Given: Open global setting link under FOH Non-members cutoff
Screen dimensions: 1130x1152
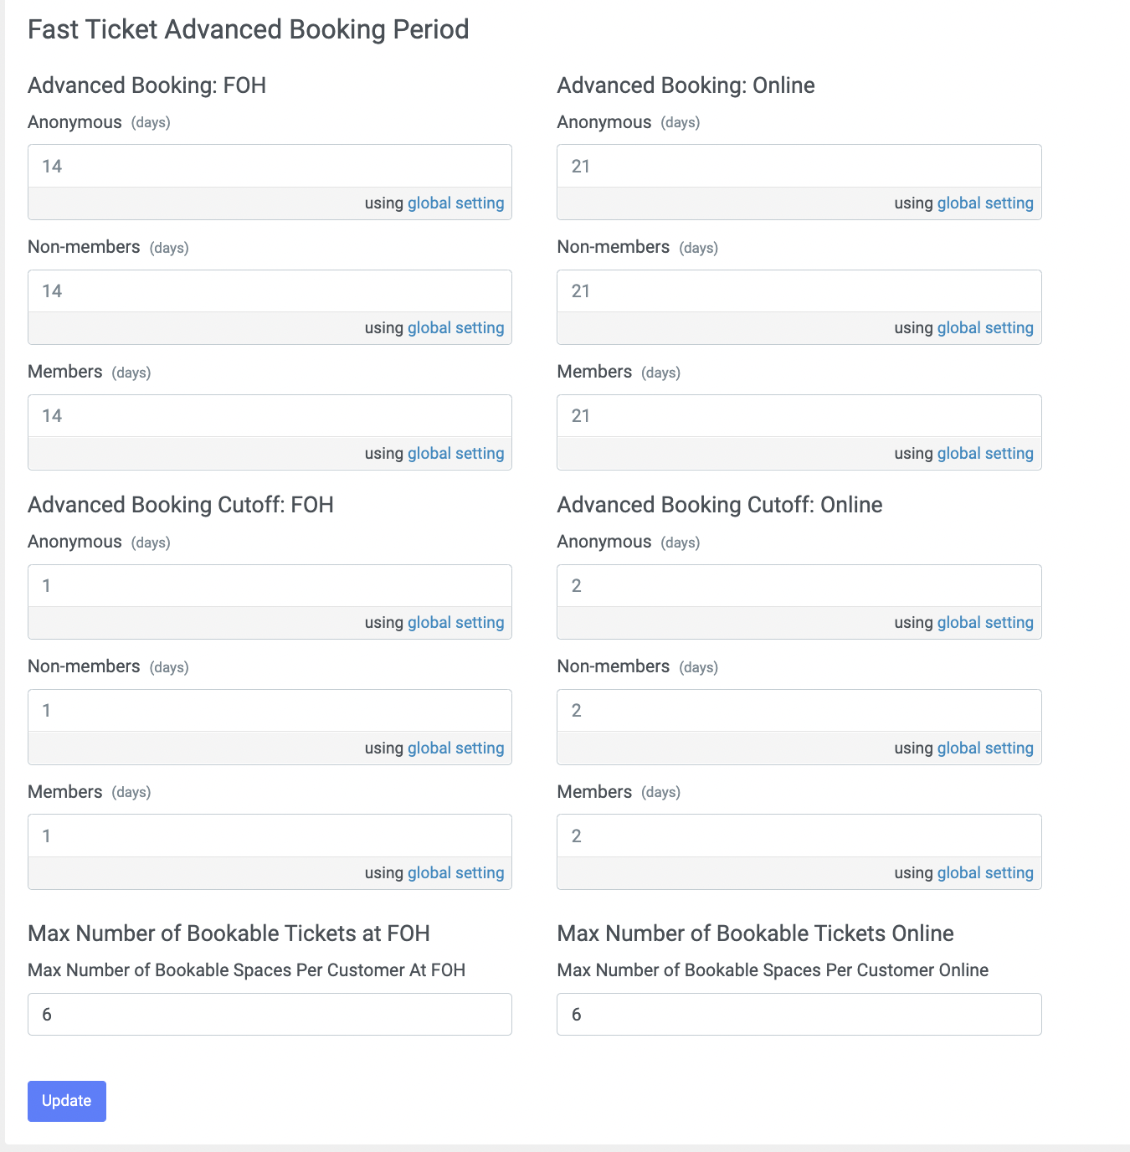Looking at the screenshot, I should click(455, 748).
